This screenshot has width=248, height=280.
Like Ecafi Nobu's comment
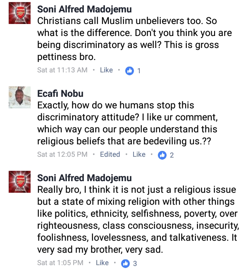point(139,155)
